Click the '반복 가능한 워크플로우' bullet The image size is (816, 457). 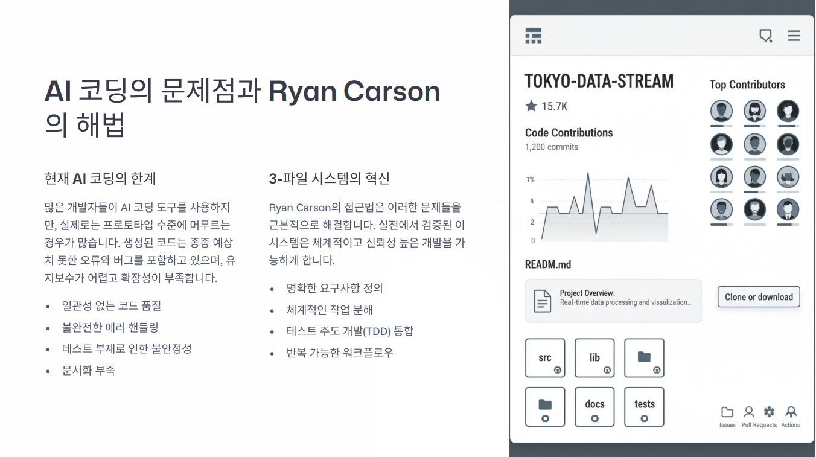[x=340, y=353]
